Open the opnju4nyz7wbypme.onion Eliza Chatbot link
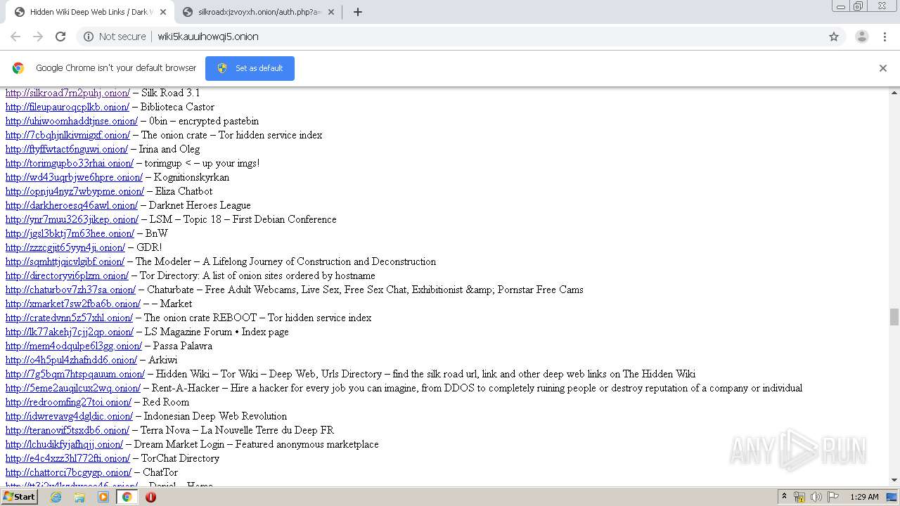The image size is (900, 506). 75,191
